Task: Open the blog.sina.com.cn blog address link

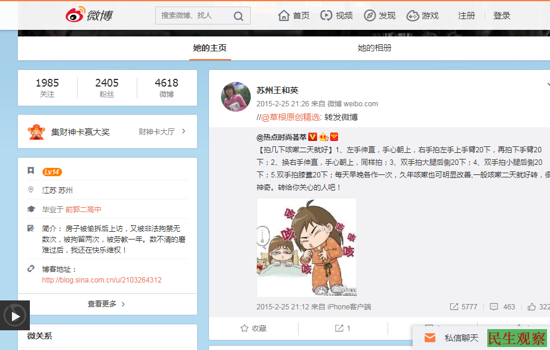Action: (x=102, y=280)
